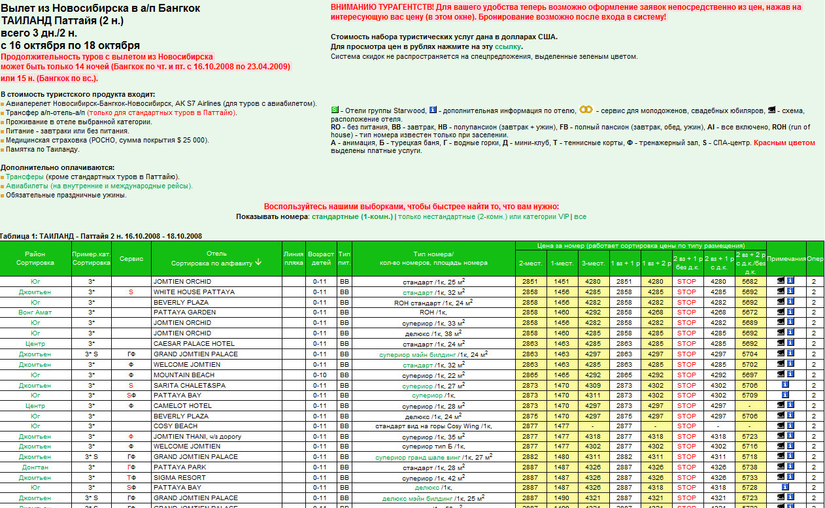Open the 'Трансферы' link
825x508 pixels.
tap(25, 177)
